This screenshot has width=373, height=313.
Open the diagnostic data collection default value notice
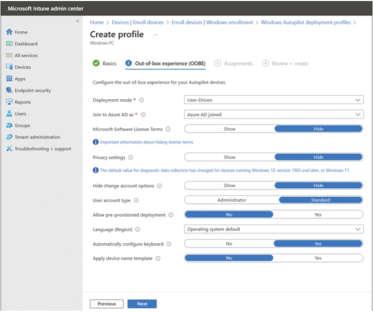pyautogui.click(x=225, y=171)
